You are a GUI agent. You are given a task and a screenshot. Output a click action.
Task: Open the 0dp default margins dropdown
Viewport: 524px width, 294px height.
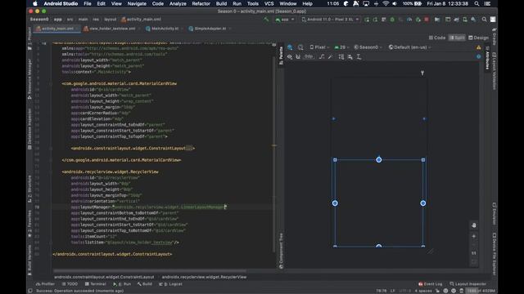pyautogui.click(x=309, y=56)
